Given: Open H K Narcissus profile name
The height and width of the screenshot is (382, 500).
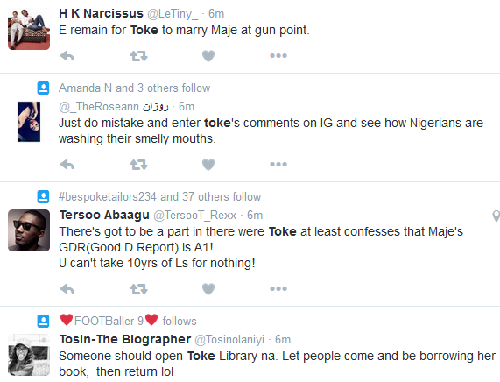Looking at the screenshot, I should (101, 13).
